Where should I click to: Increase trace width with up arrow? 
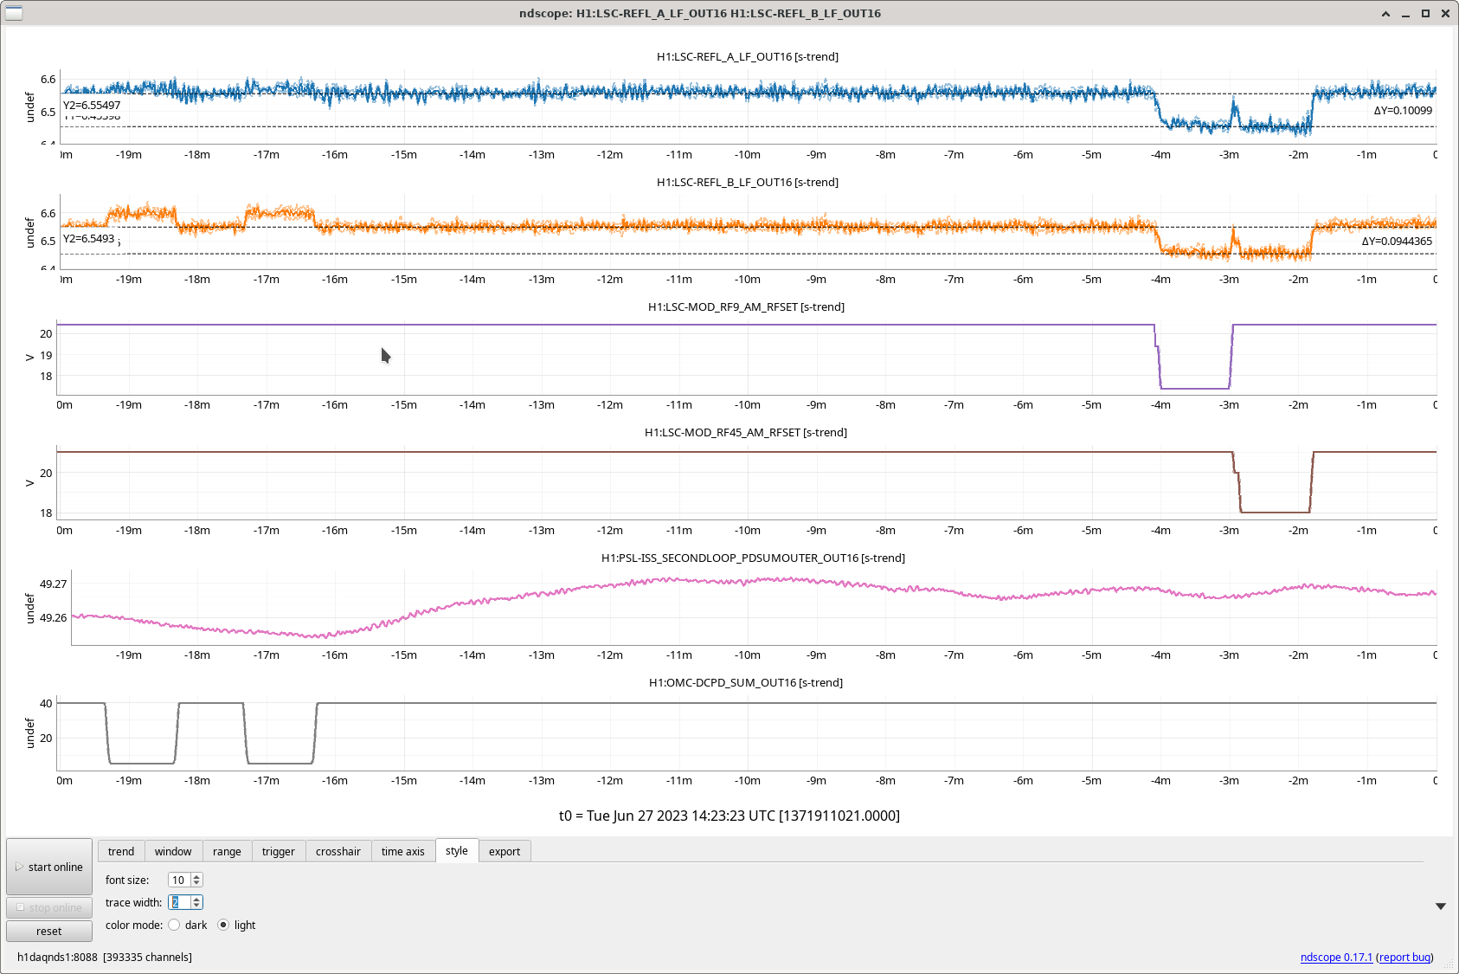(x=197, y=899)
